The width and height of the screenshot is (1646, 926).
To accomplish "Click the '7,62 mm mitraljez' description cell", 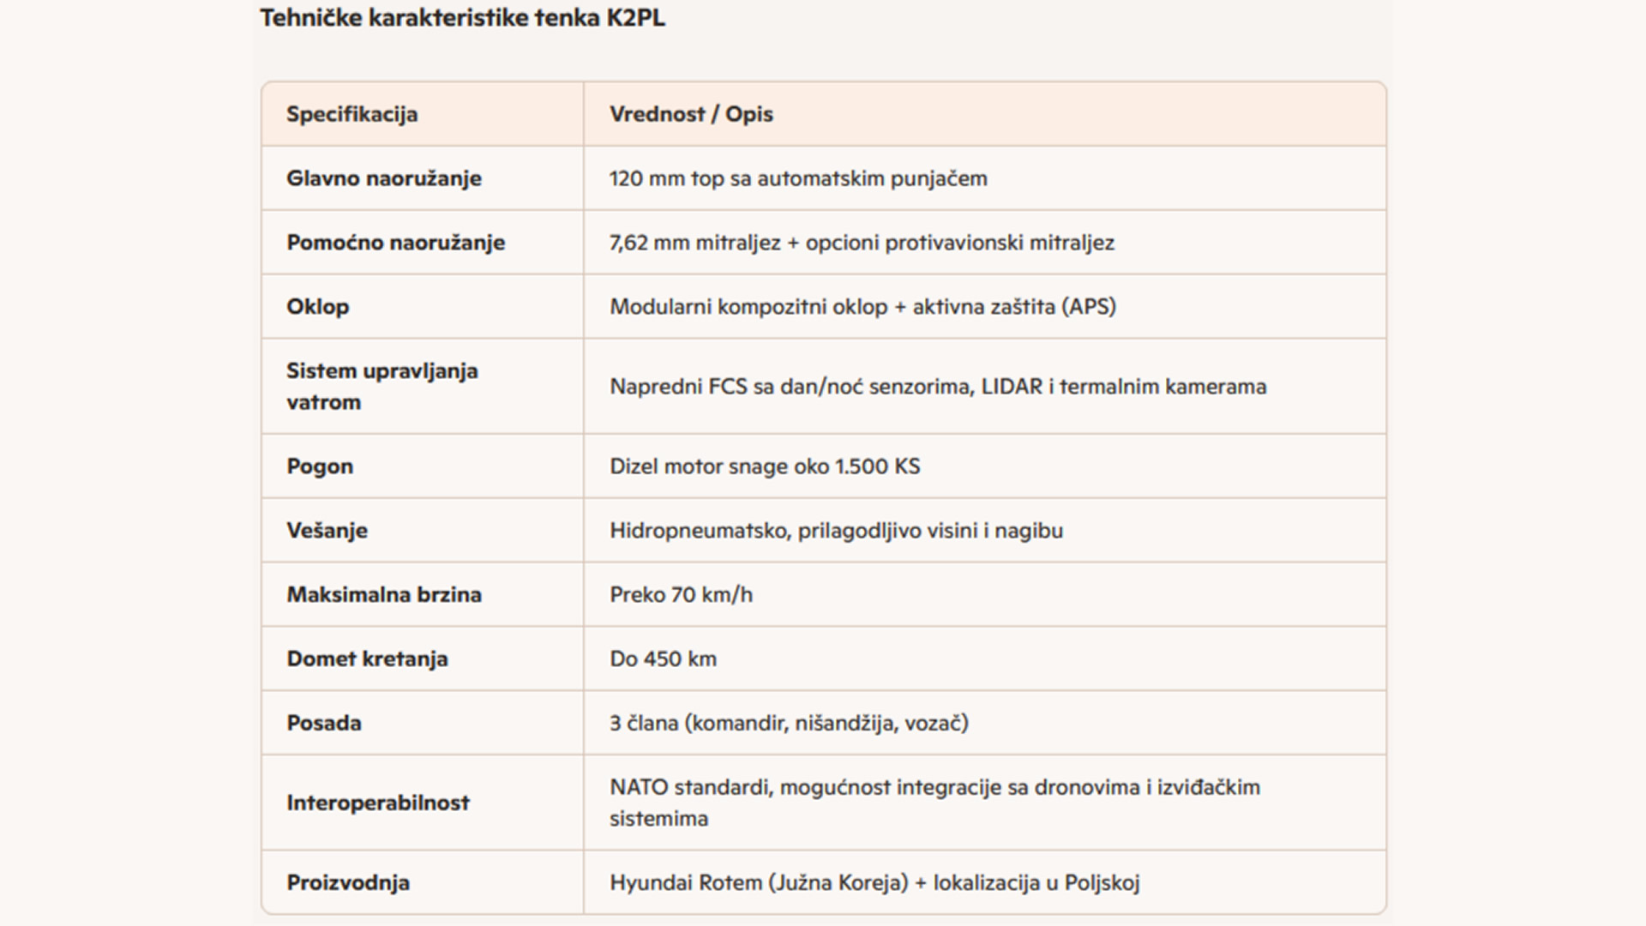I will click(862, 243).
